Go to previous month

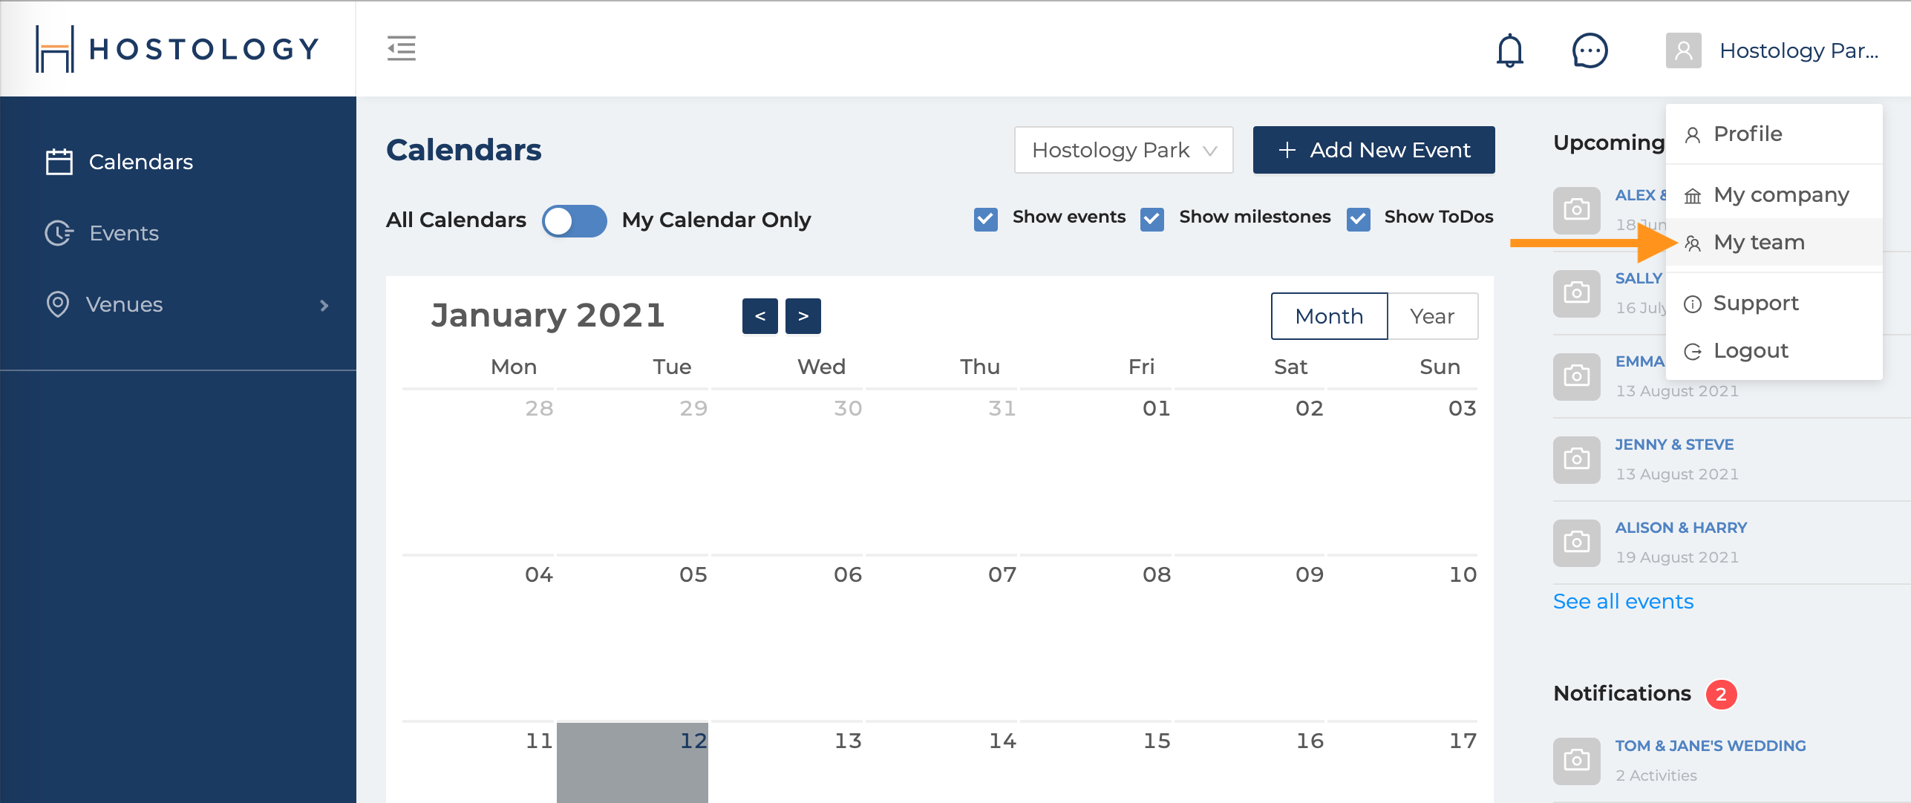[759, 316]
